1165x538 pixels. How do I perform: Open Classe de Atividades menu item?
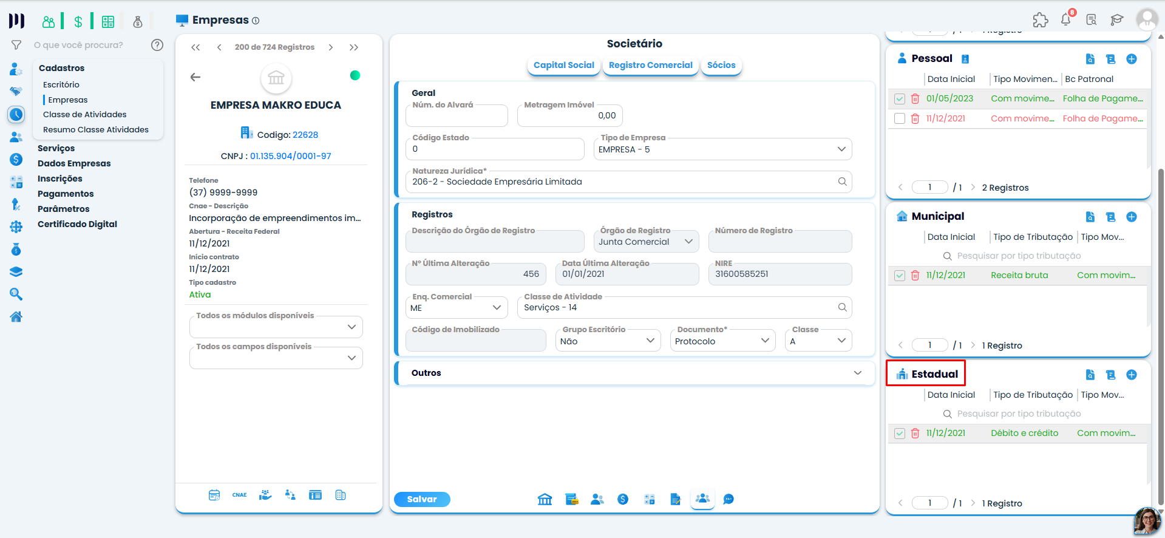pyautogui.click(x=85, y=114)
